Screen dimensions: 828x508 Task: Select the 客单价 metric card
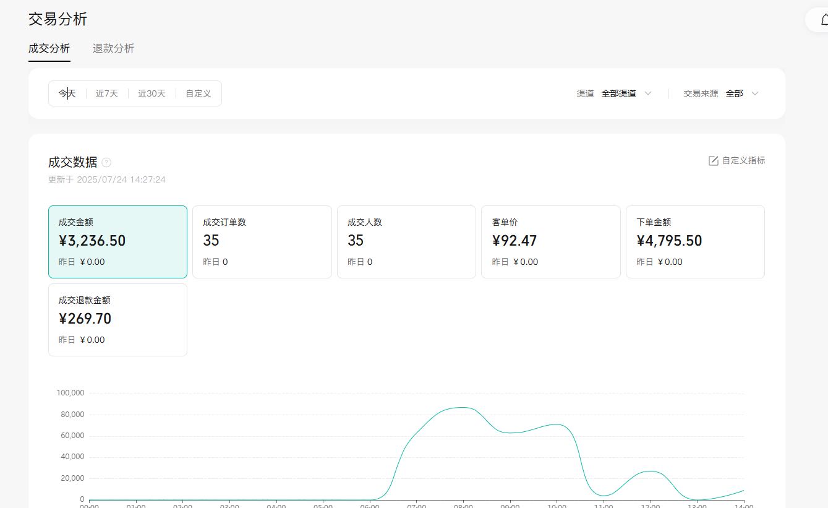[551, 242]
